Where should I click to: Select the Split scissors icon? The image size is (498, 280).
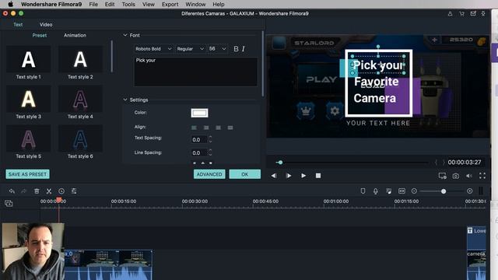(49, 191)
